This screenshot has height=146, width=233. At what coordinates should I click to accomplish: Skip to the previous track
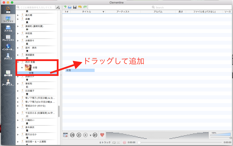pos(72,135)
